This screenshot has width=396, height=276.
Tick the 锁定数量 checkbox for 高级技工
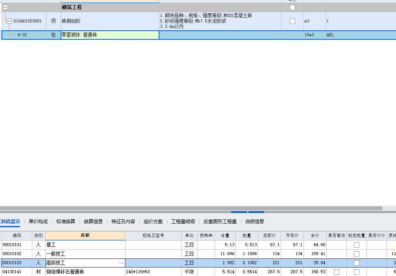pos(356,263)
